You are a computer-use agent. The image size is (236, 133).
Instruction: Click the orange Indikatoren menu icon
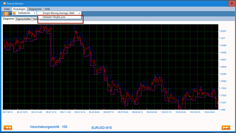(14, 13)
